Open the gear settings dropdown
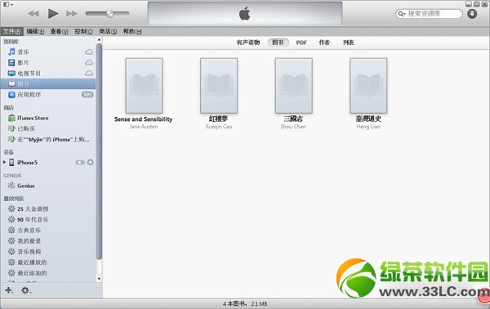Screen dimensions: 490x309 coord(26,290)
